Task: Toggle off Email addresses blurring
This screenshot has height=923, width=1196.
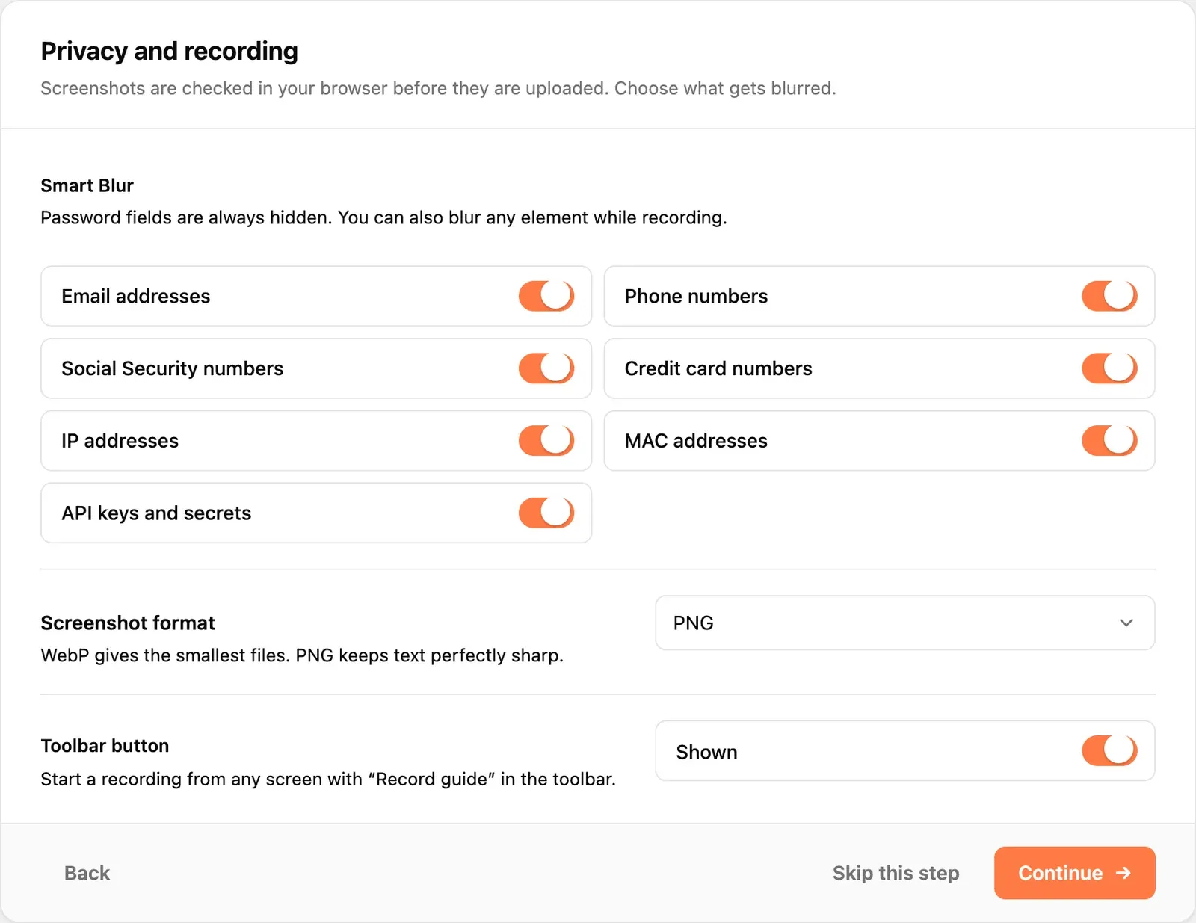Action: [x=546, y=296]
